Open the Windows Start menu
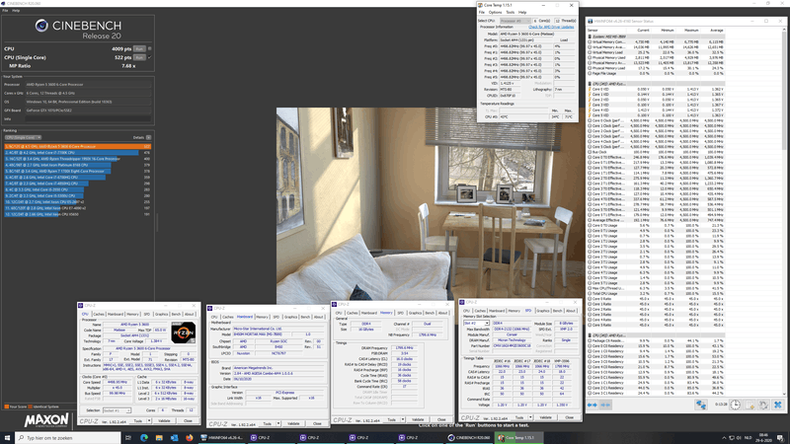This screenshot has width=790, height=444. click(x=7, y=438)
